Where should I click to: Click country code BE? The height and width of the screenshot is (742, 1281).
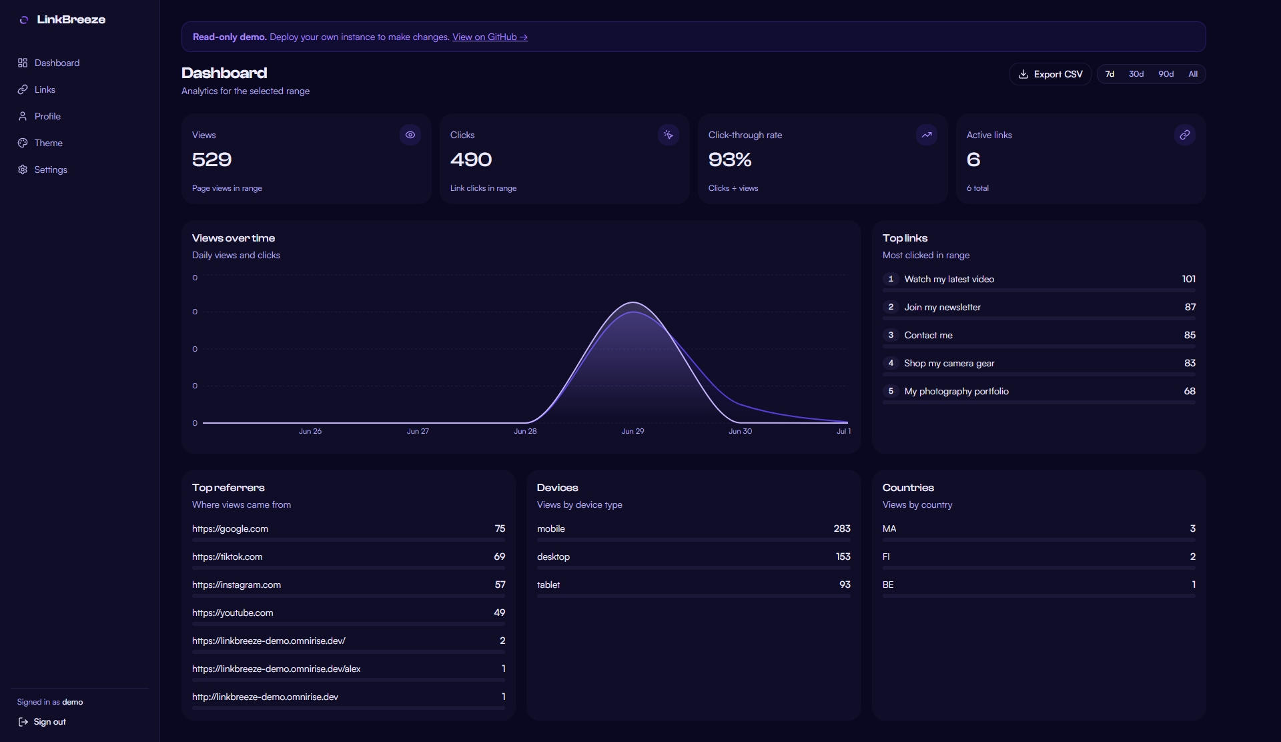(x=888, y=585)
